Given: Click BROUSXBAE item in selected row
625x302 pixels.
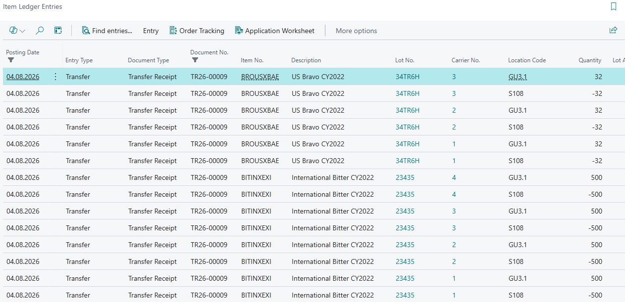Looking at the screenshot, I should pyautogui.click(x=260, y=77).
